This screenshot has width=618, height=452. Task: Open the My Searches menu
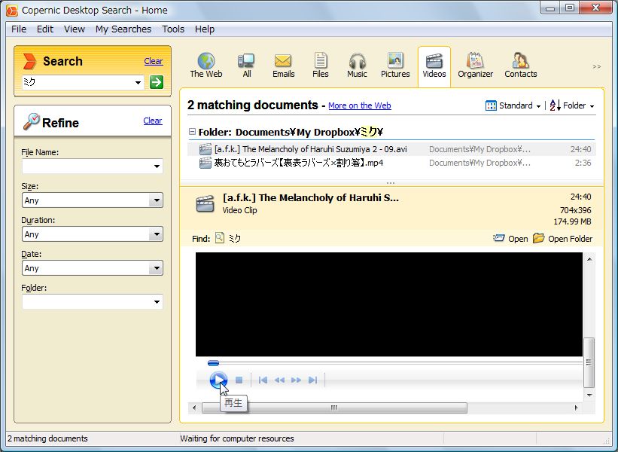point(123,29)
